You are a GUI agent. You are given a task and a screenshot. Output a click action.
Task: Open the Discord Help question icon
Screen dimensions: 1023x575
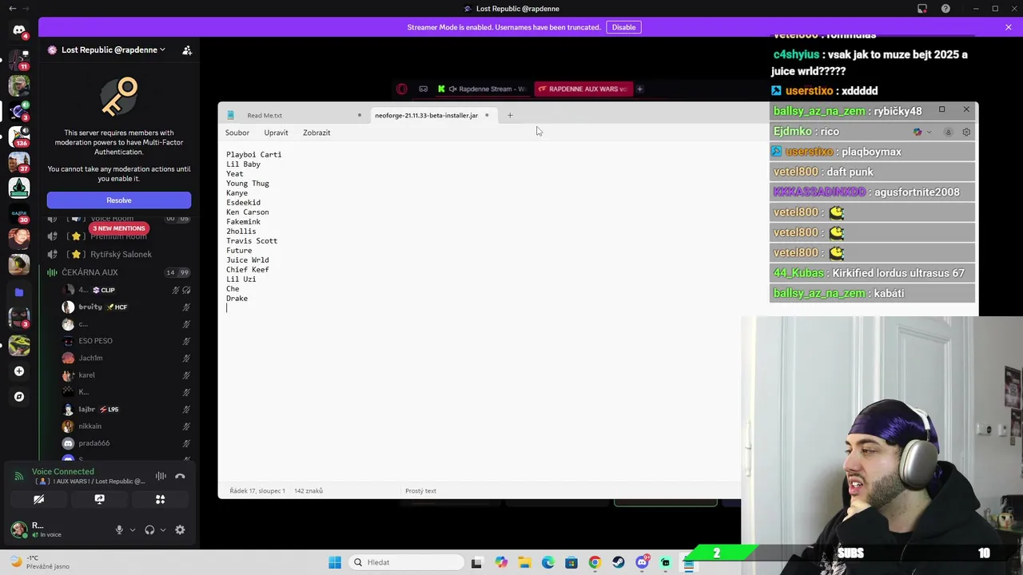tap(945, 9)
